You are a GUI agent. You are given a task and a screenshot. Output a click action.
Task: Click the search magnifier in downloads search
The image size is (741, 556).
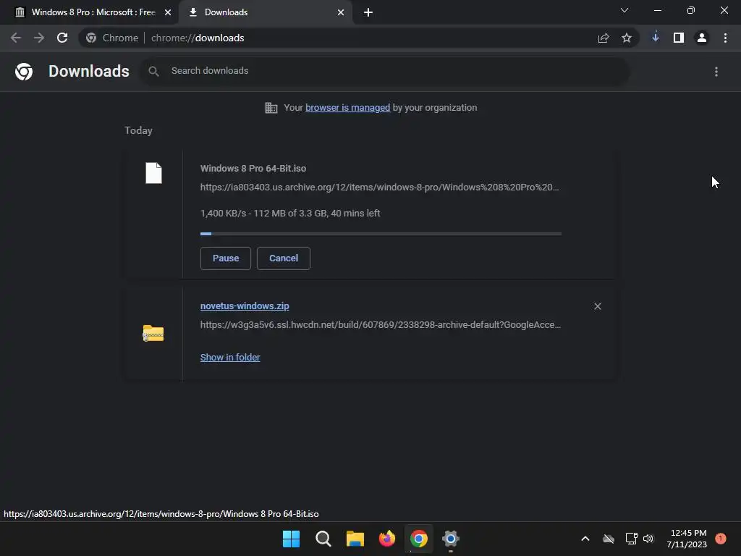coord(153,71)
